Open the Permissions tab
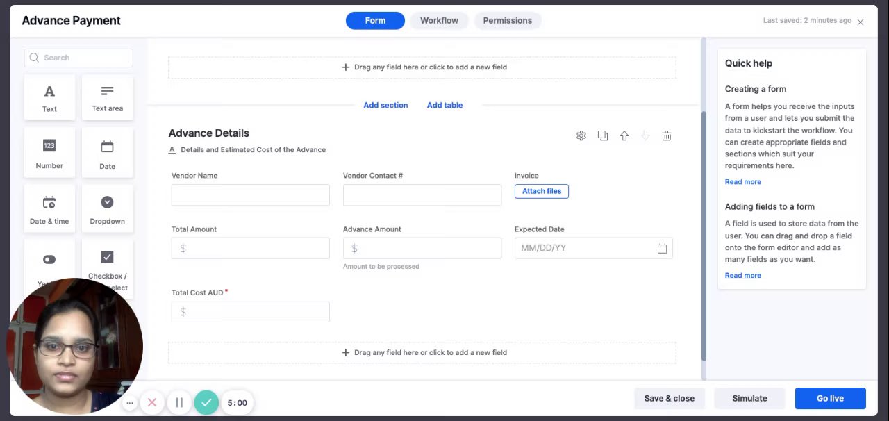The width and height of the screenshot is (889, 421). pyautogui.click(x=508, y=21)
